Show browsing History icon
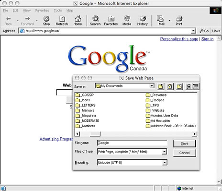222x191 pixels. pyautogui.click(x=143, y=21)
